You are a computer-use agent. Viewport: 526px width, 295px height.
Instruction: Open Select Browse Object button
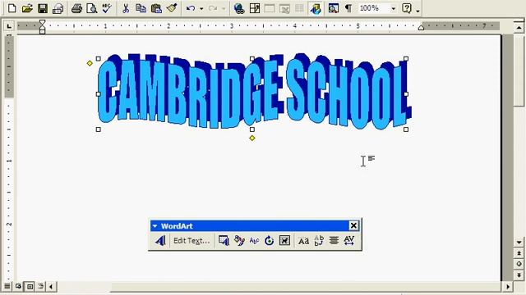click(x=519, y=264)
